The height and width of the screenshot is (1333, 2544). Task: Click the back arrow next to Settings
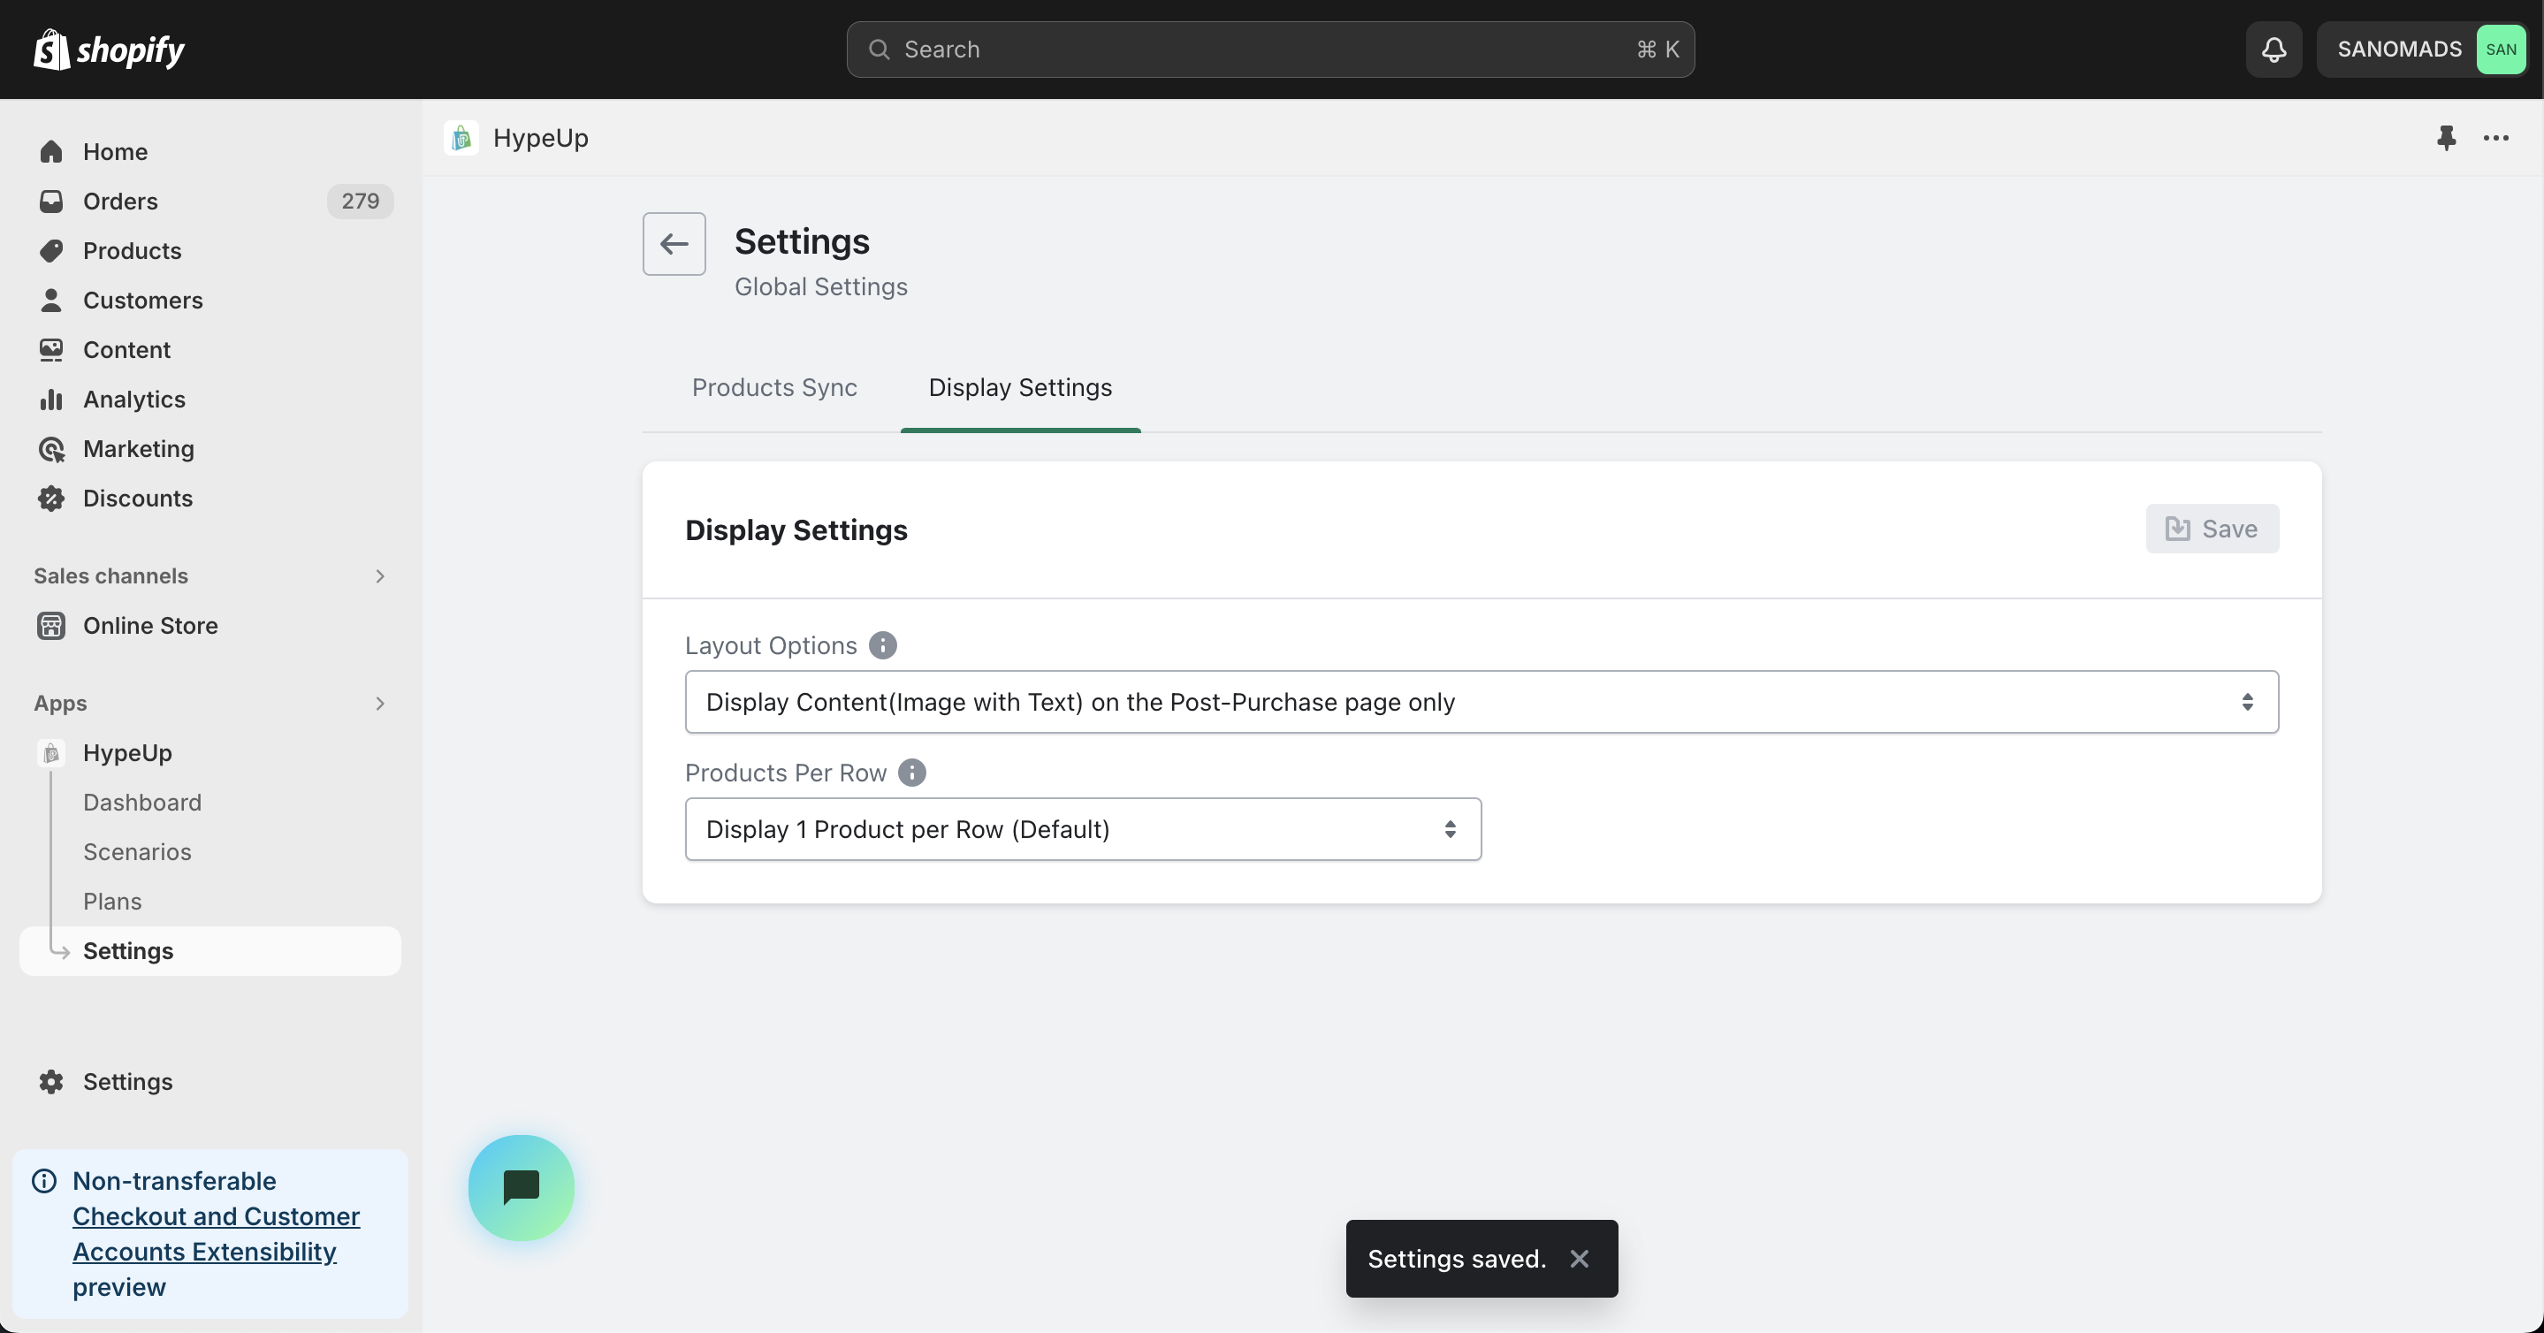click(x=674, y=244)
